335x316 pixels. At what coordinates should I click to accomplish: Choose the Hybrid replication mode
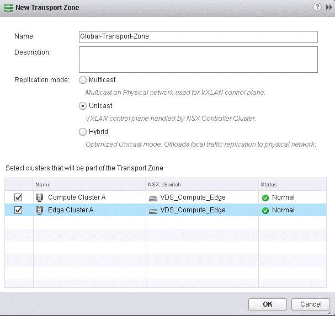coord(83,132)
